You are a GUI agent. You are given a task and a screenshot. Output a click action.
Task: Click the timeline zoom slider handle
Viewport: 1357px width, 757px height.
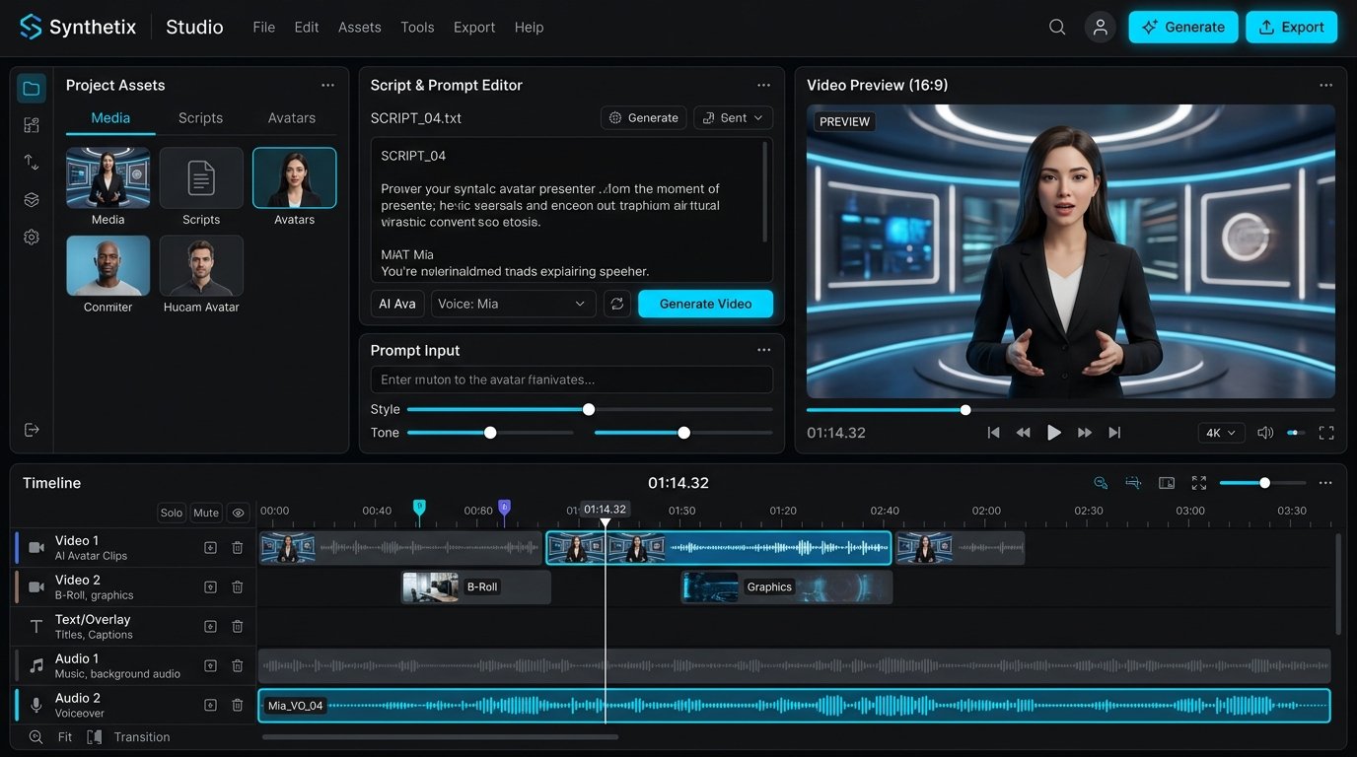click(x=1264, y=483)
